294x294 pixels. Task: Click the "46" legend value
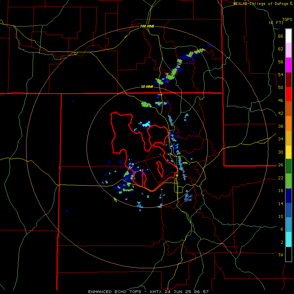(281, 101)
